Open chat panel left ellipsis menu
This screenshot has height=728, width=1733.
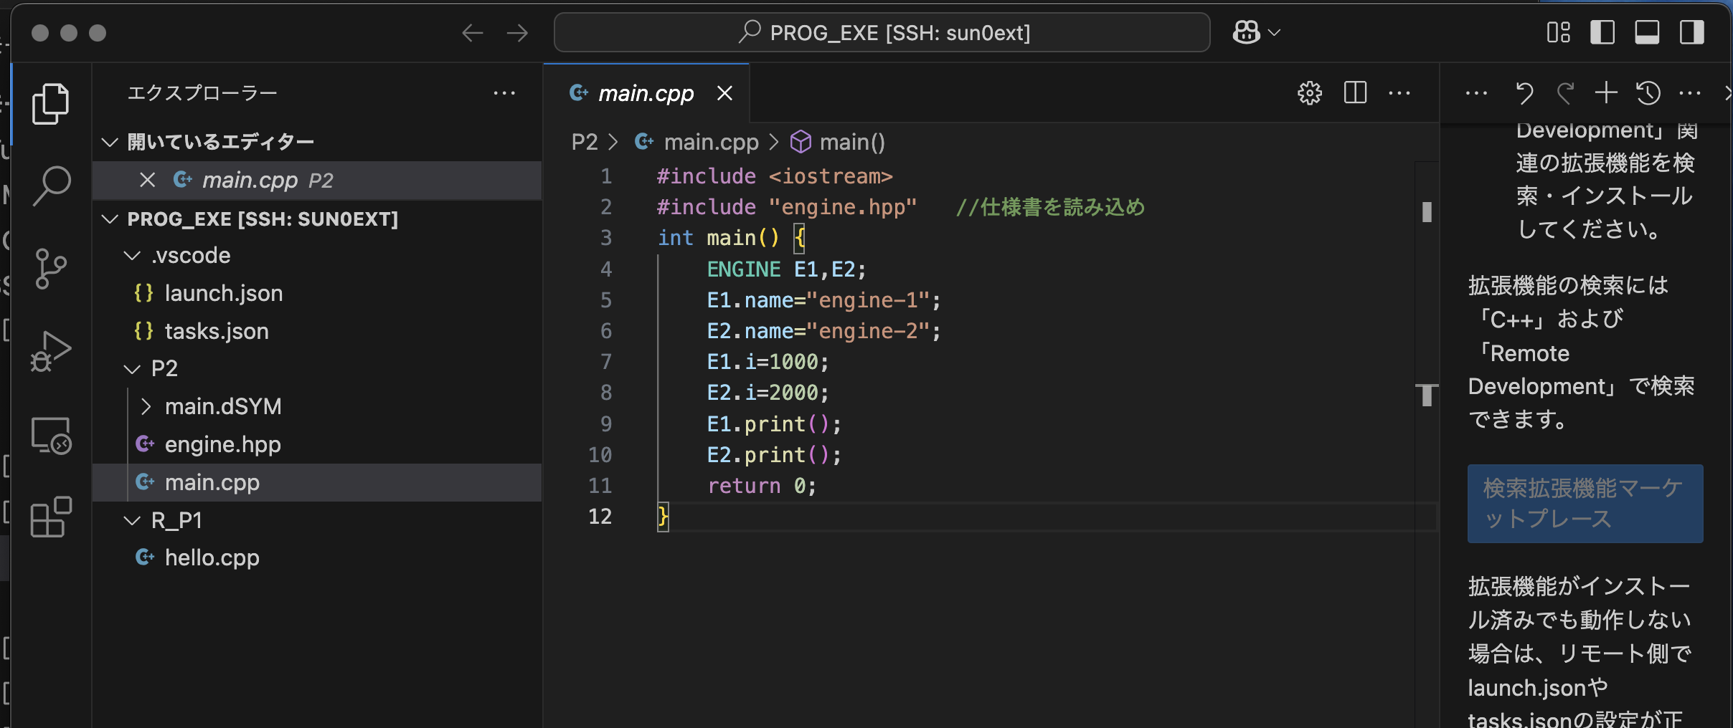click(x=1476, y=93)
